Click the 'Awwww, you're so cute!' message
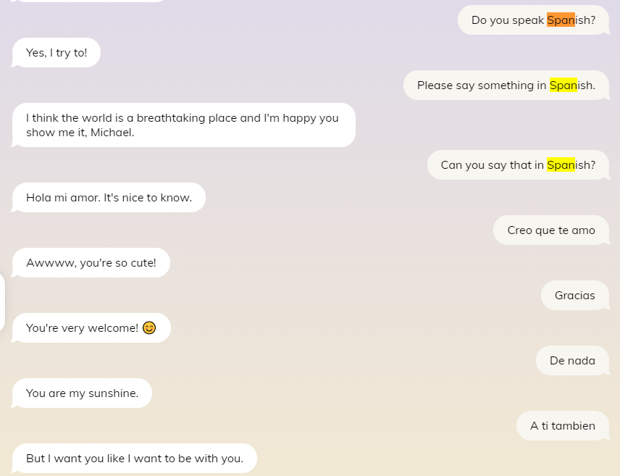 click(x=91, y=262)
